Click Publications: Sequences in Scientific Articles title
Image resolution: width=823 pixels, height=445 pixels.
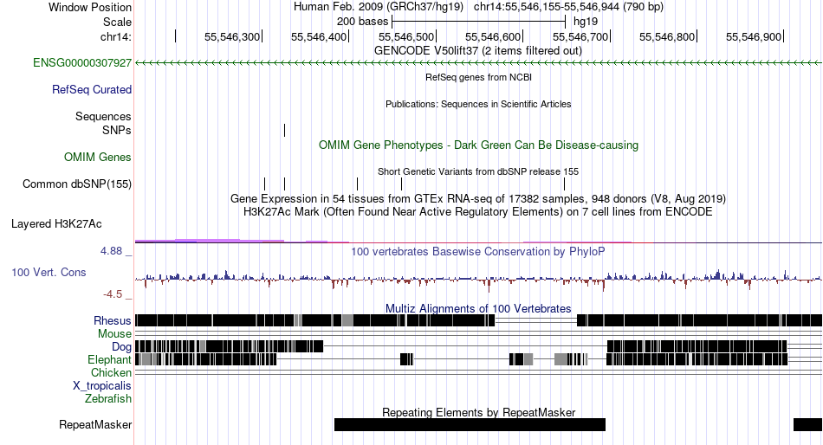coord(478,104)
